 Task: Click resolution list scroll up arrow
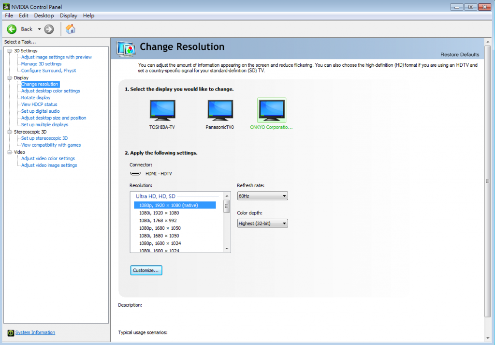coord(227,196)
